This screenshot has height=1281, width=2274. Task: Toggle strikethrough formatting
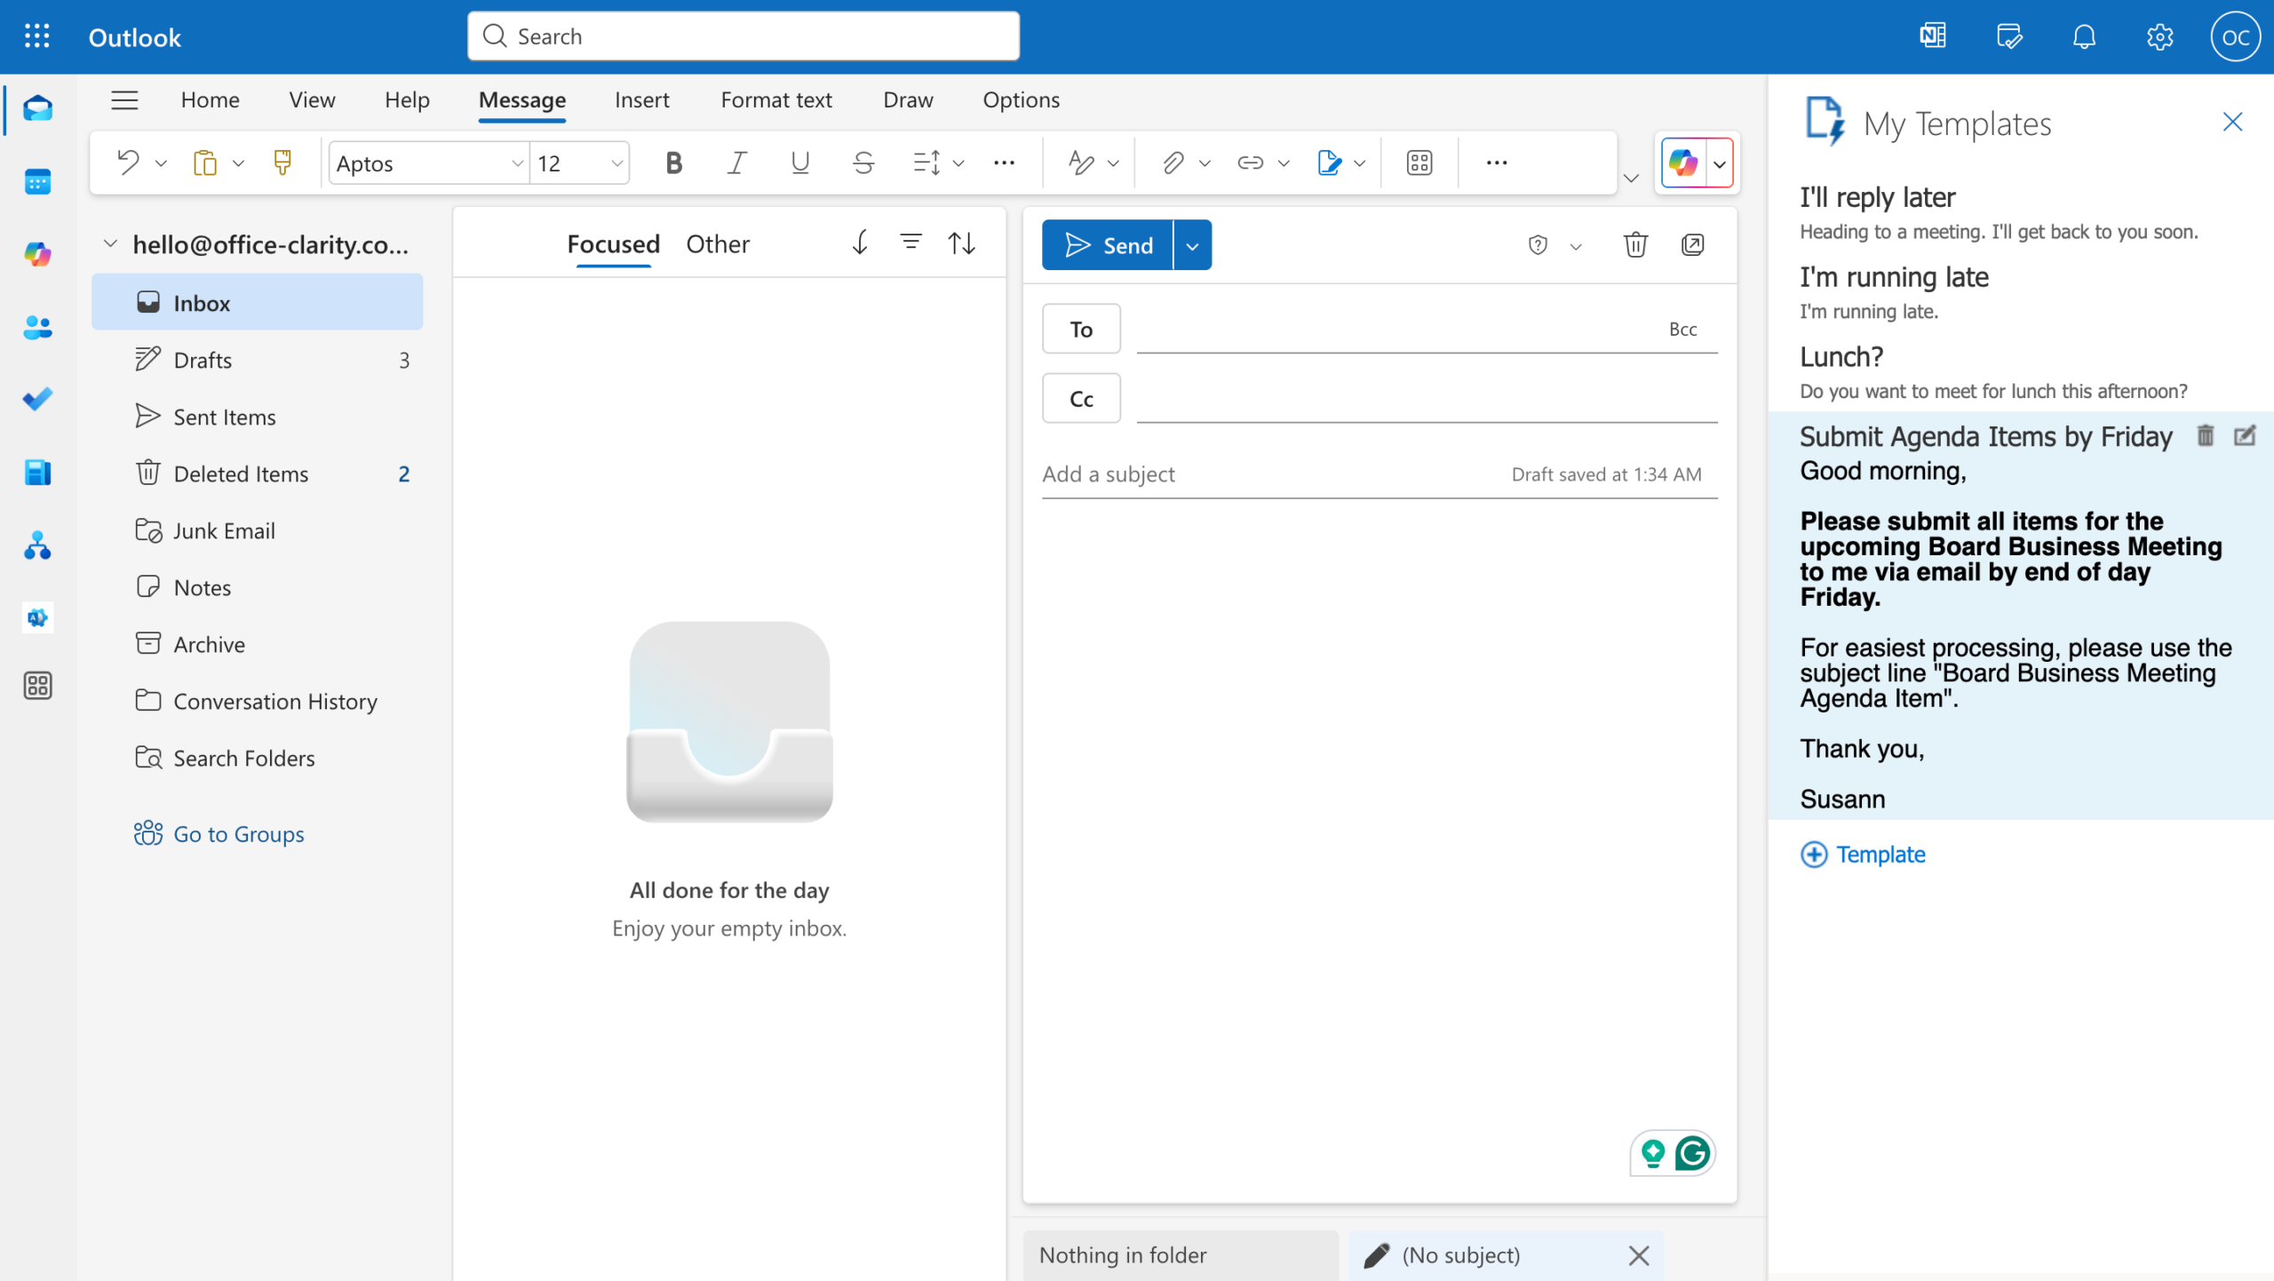tap(863, 163)
